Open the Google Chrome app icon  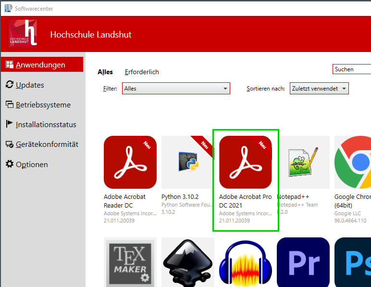tap(353, 162)
